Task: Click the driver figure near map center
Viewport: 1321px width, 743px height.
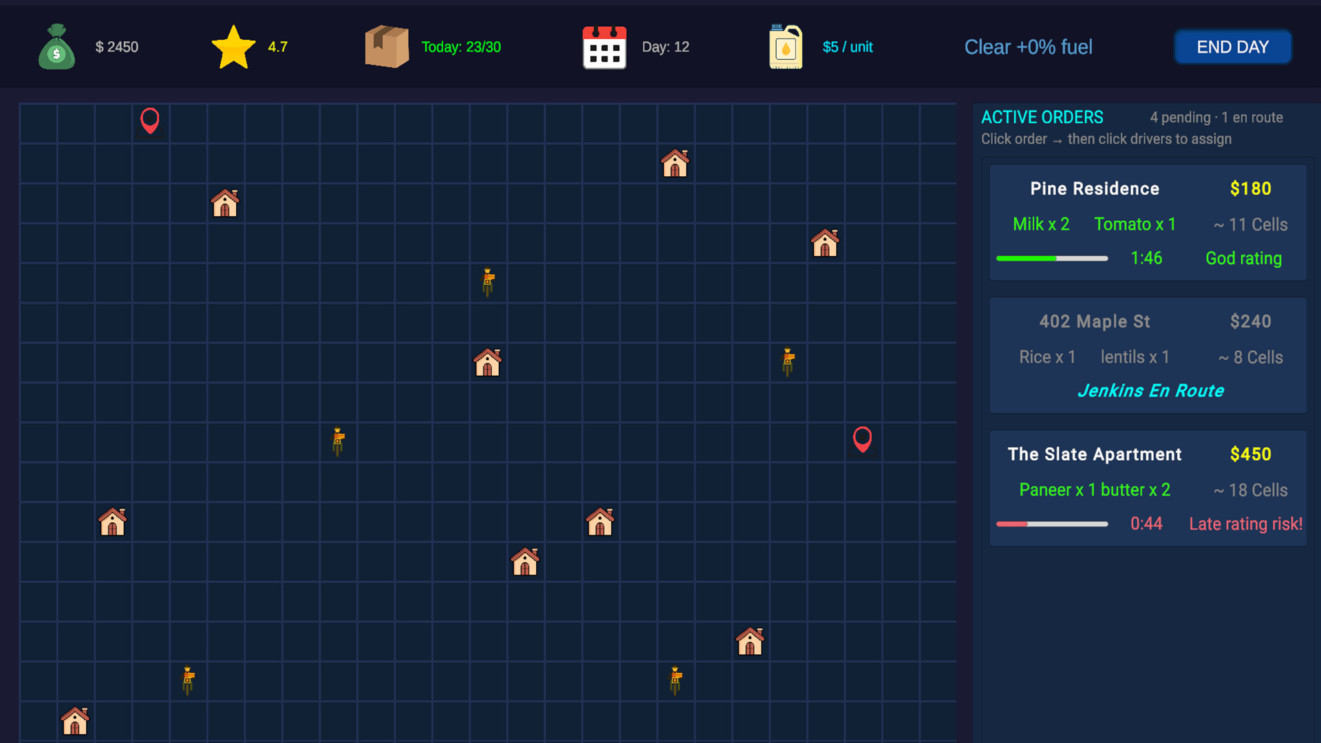Action: point(487,282)
